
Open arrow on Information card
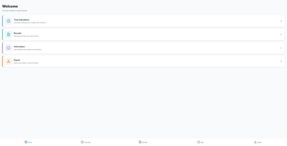tap(281, 48)
